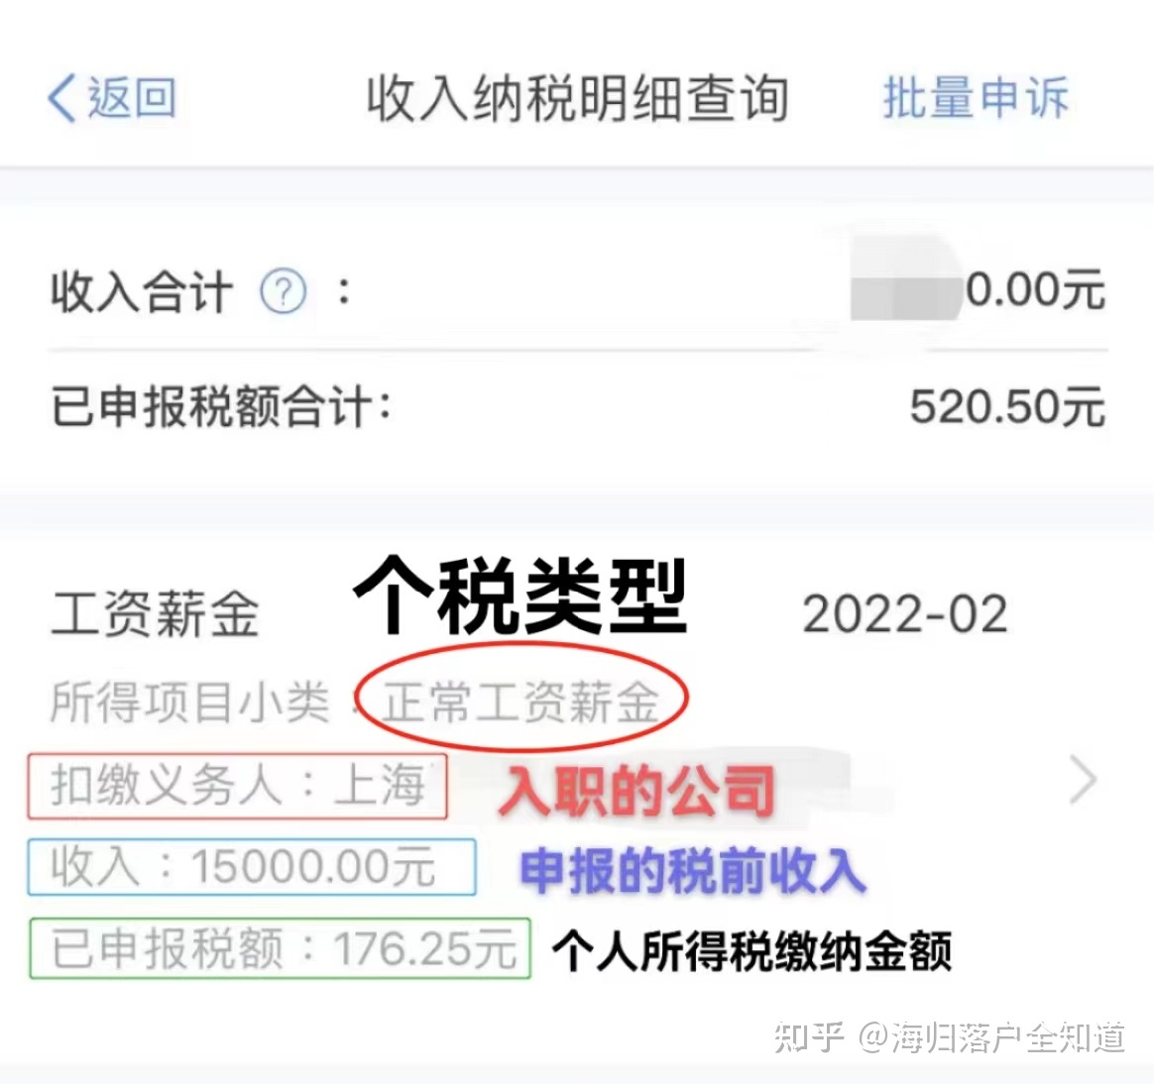Tap the 收入：15000.00元 field
Image resolution: width=1154 pixels, height=1084 pixels.
point(252,867)
